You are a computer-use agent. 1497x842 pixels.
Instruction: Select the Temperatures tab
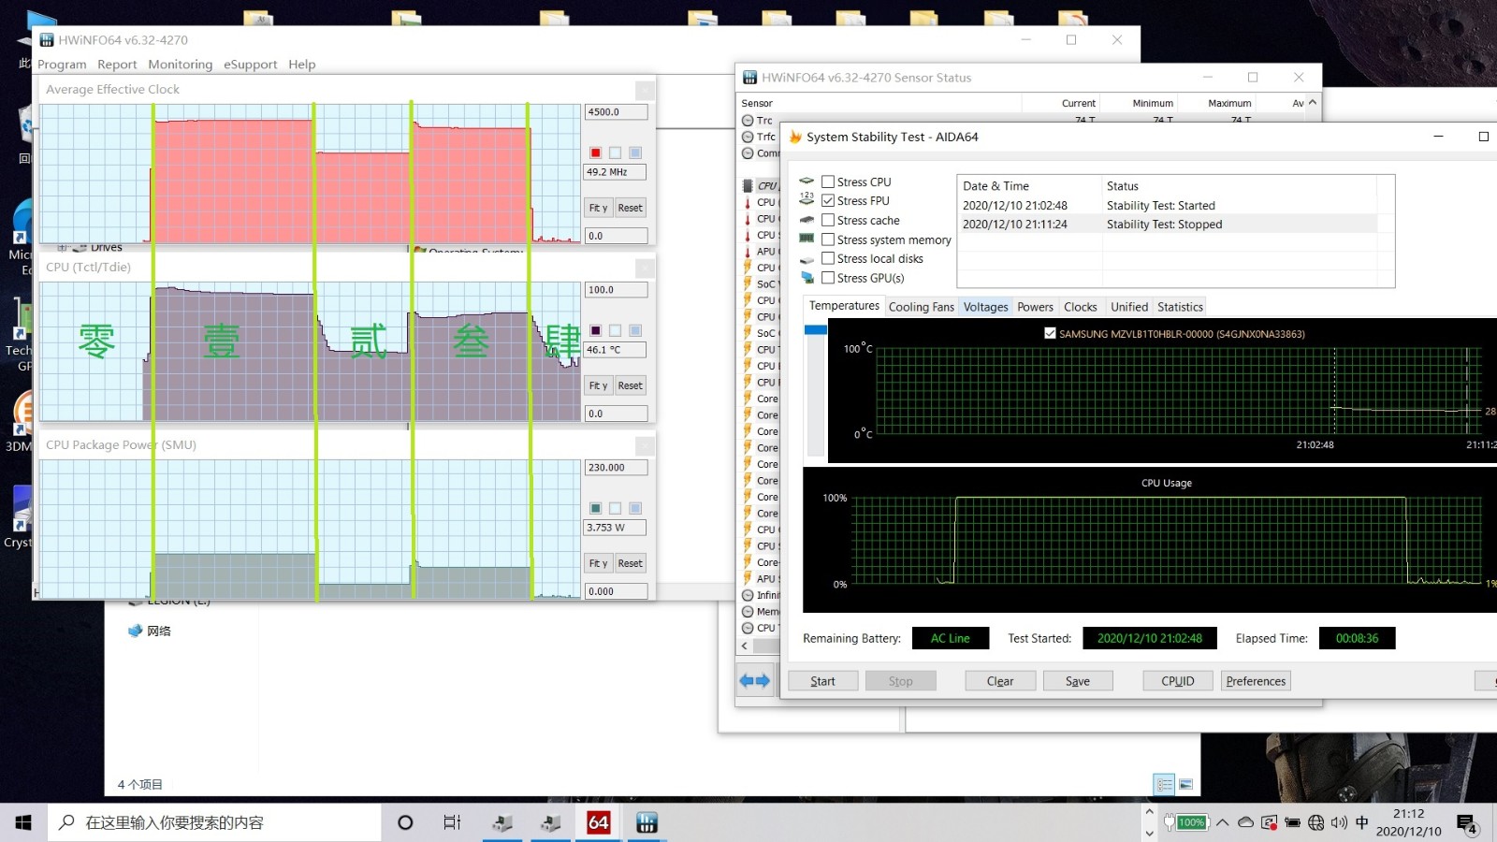844,306
